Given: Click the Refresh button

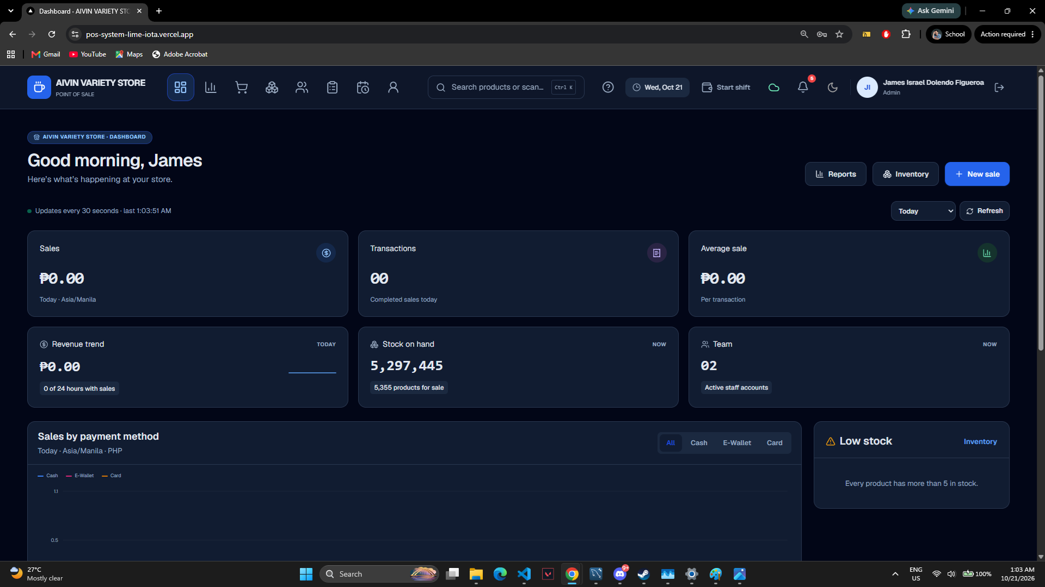Looking at the screenshot, I should point(985,211).
